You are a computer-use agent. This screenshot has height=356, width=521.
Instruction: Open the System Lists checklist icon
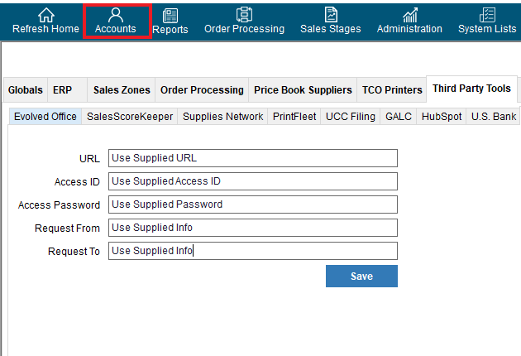click(487, 15)
